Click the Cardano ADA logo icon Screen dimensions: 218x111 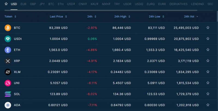click(8, 105)
